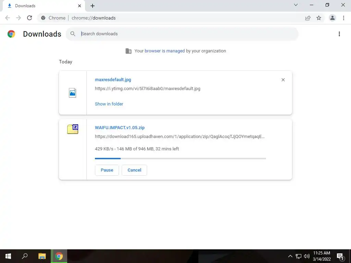Open the browser is managed link

point(165,51)
